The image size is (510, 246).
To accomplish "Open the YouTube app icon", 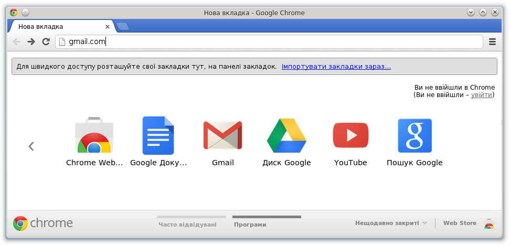I will (x=350, y=135).
